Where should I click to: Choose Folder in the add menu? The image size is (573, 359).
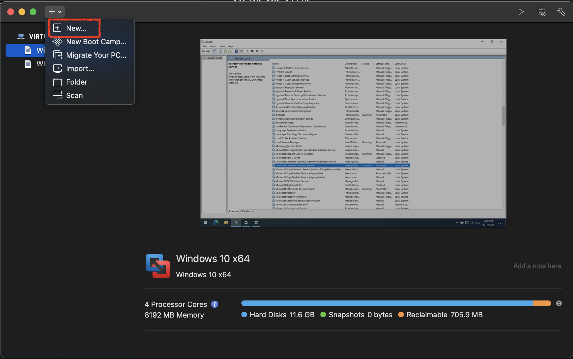[76, 82]
